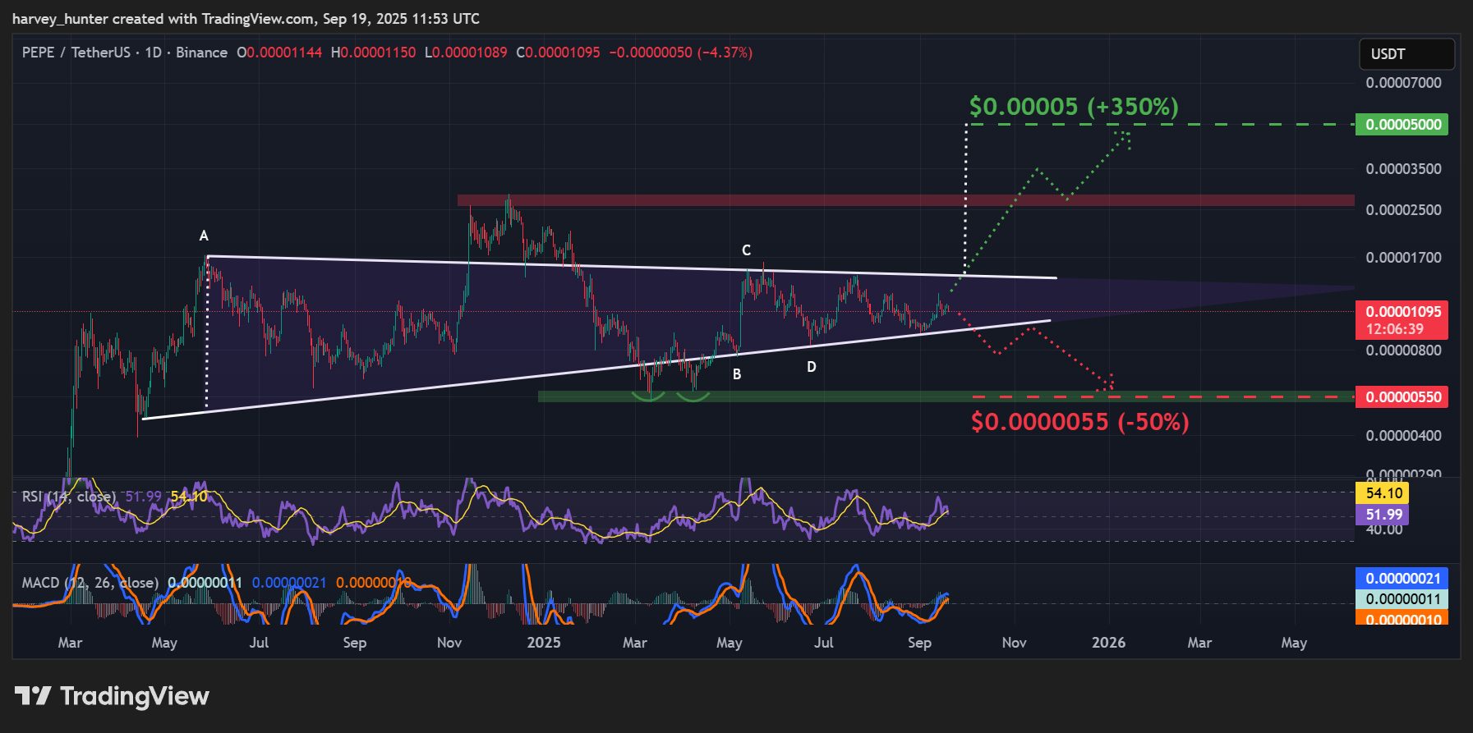Select the red 0.00000550 price label
This screenshot has width=1473, height=733.
[x=1402, y=397]
